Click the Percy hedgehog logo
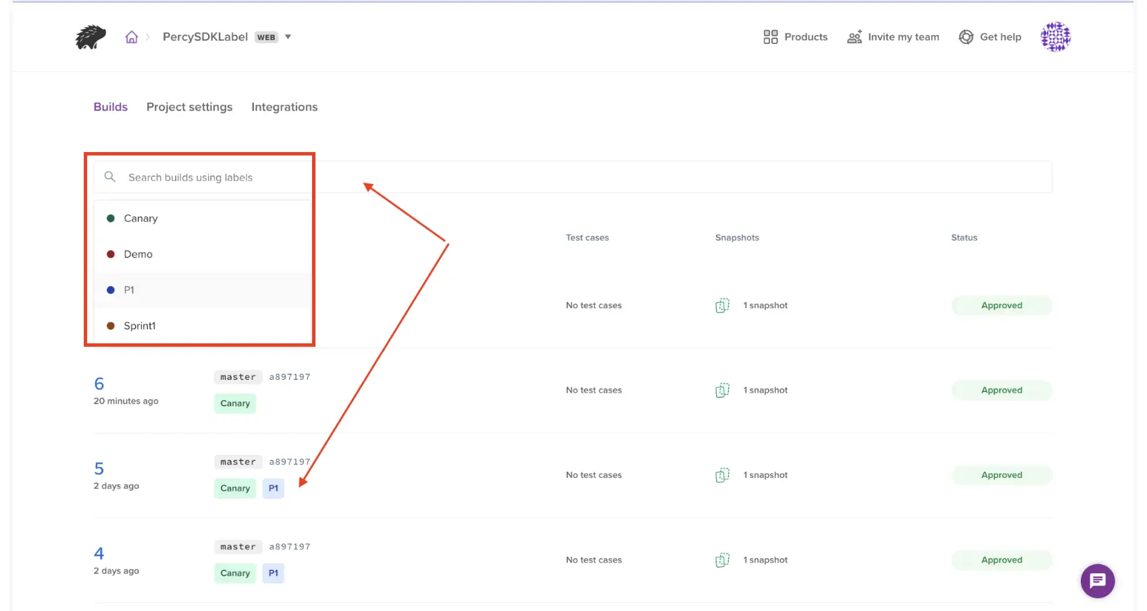The width and height of the screenshot is (1147, 611). [x=91, y=37]
